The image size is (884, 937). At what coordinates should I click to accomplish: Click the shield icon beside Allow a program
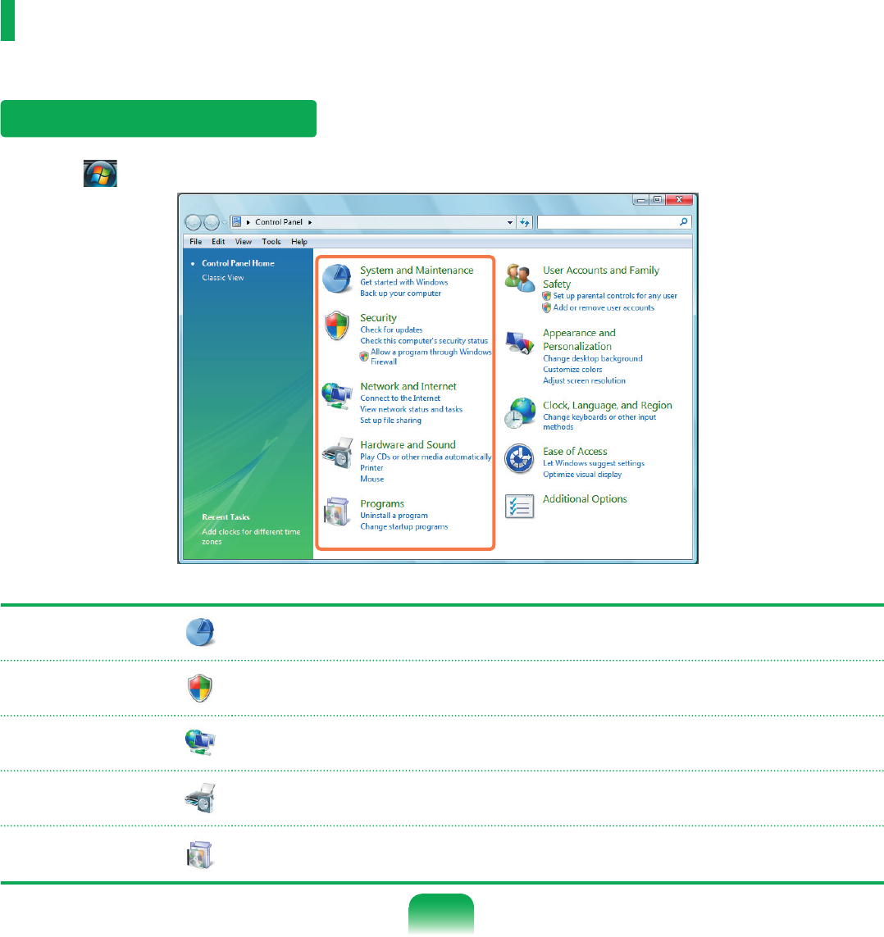364,356
